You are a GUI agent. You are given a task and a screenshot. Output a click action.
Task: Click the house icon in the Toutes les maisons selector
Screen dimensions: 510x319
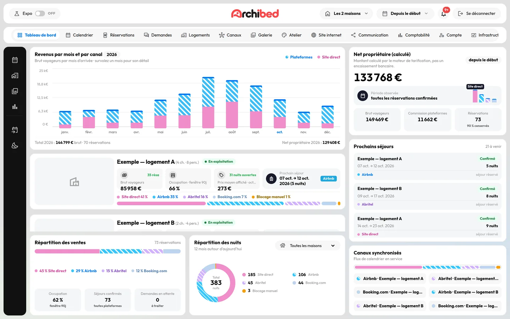(283, 245)
